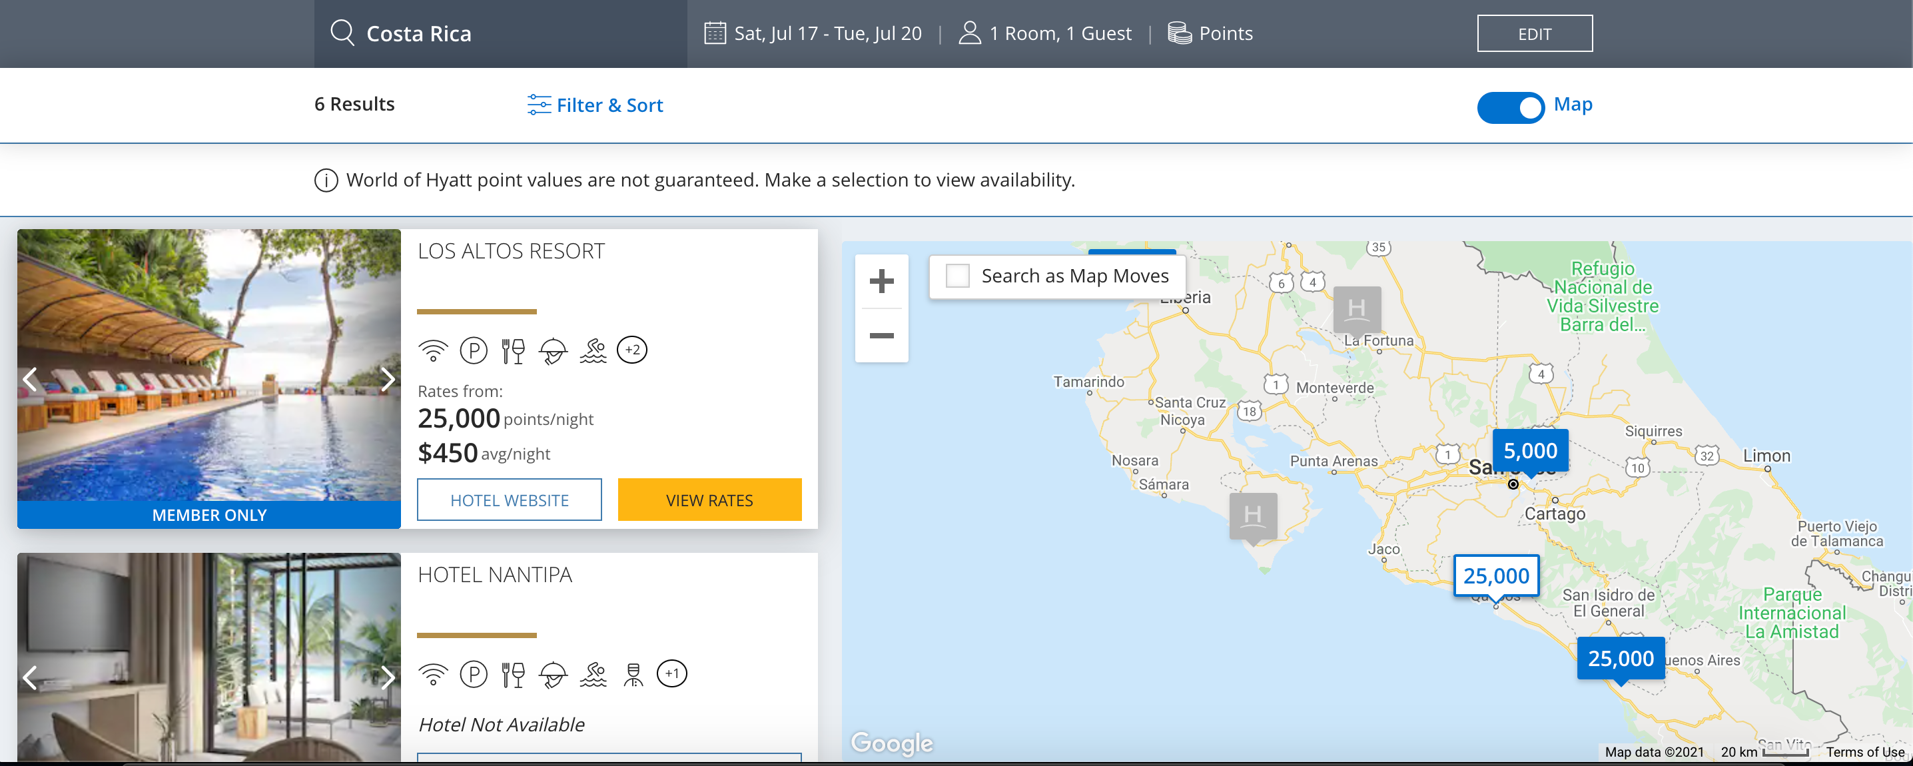Open the HOTEL NANTIPA title
This screenshot has width=1913, height=766.
[495, 574]
